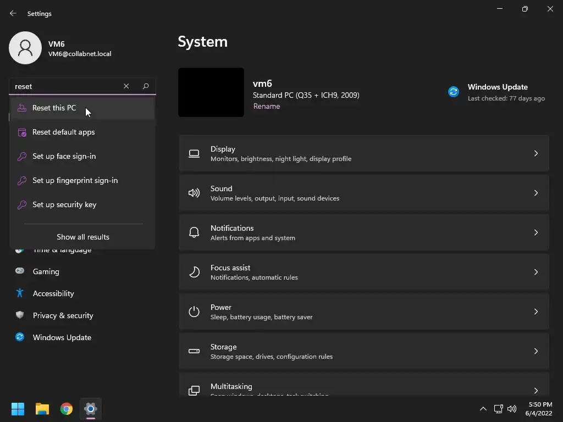This screenshot has width=563, height=422.
Task: Click the Windows Update icon in the sidebar
Action: (20, 337)
